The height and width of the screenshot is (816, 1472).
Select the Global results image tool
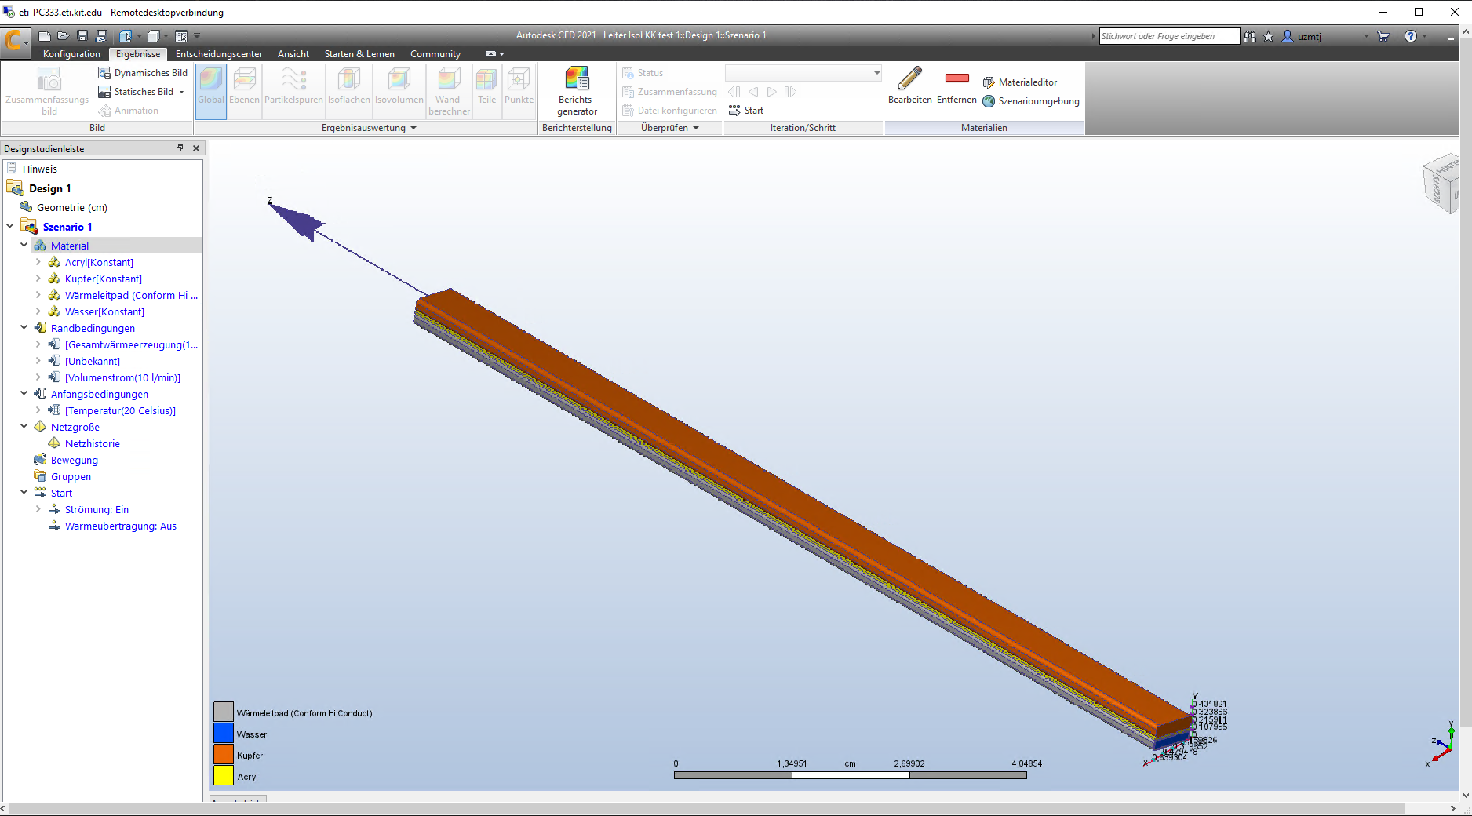[210, 88]
